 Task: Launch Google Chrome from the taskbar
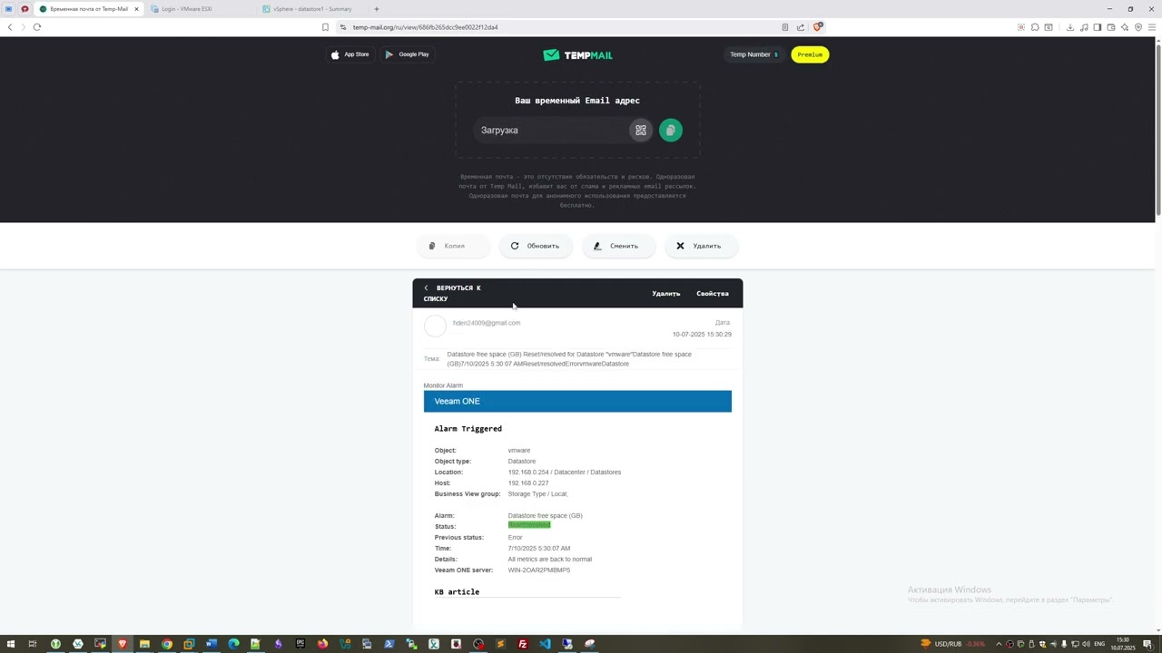click(x=167, y=644)
